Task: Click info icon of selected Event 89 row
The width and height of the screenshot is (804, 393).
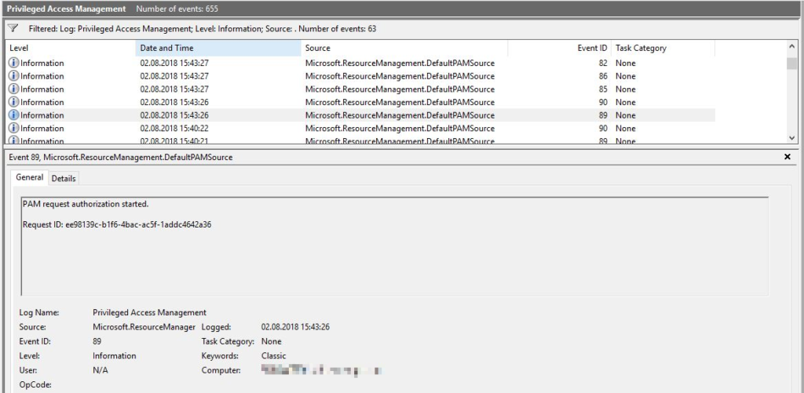Action: tap(13, 115)
